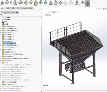
Task: Toggle the highlighted large assembly mode button
Action: pyautogui.click(x=87, y=3)
